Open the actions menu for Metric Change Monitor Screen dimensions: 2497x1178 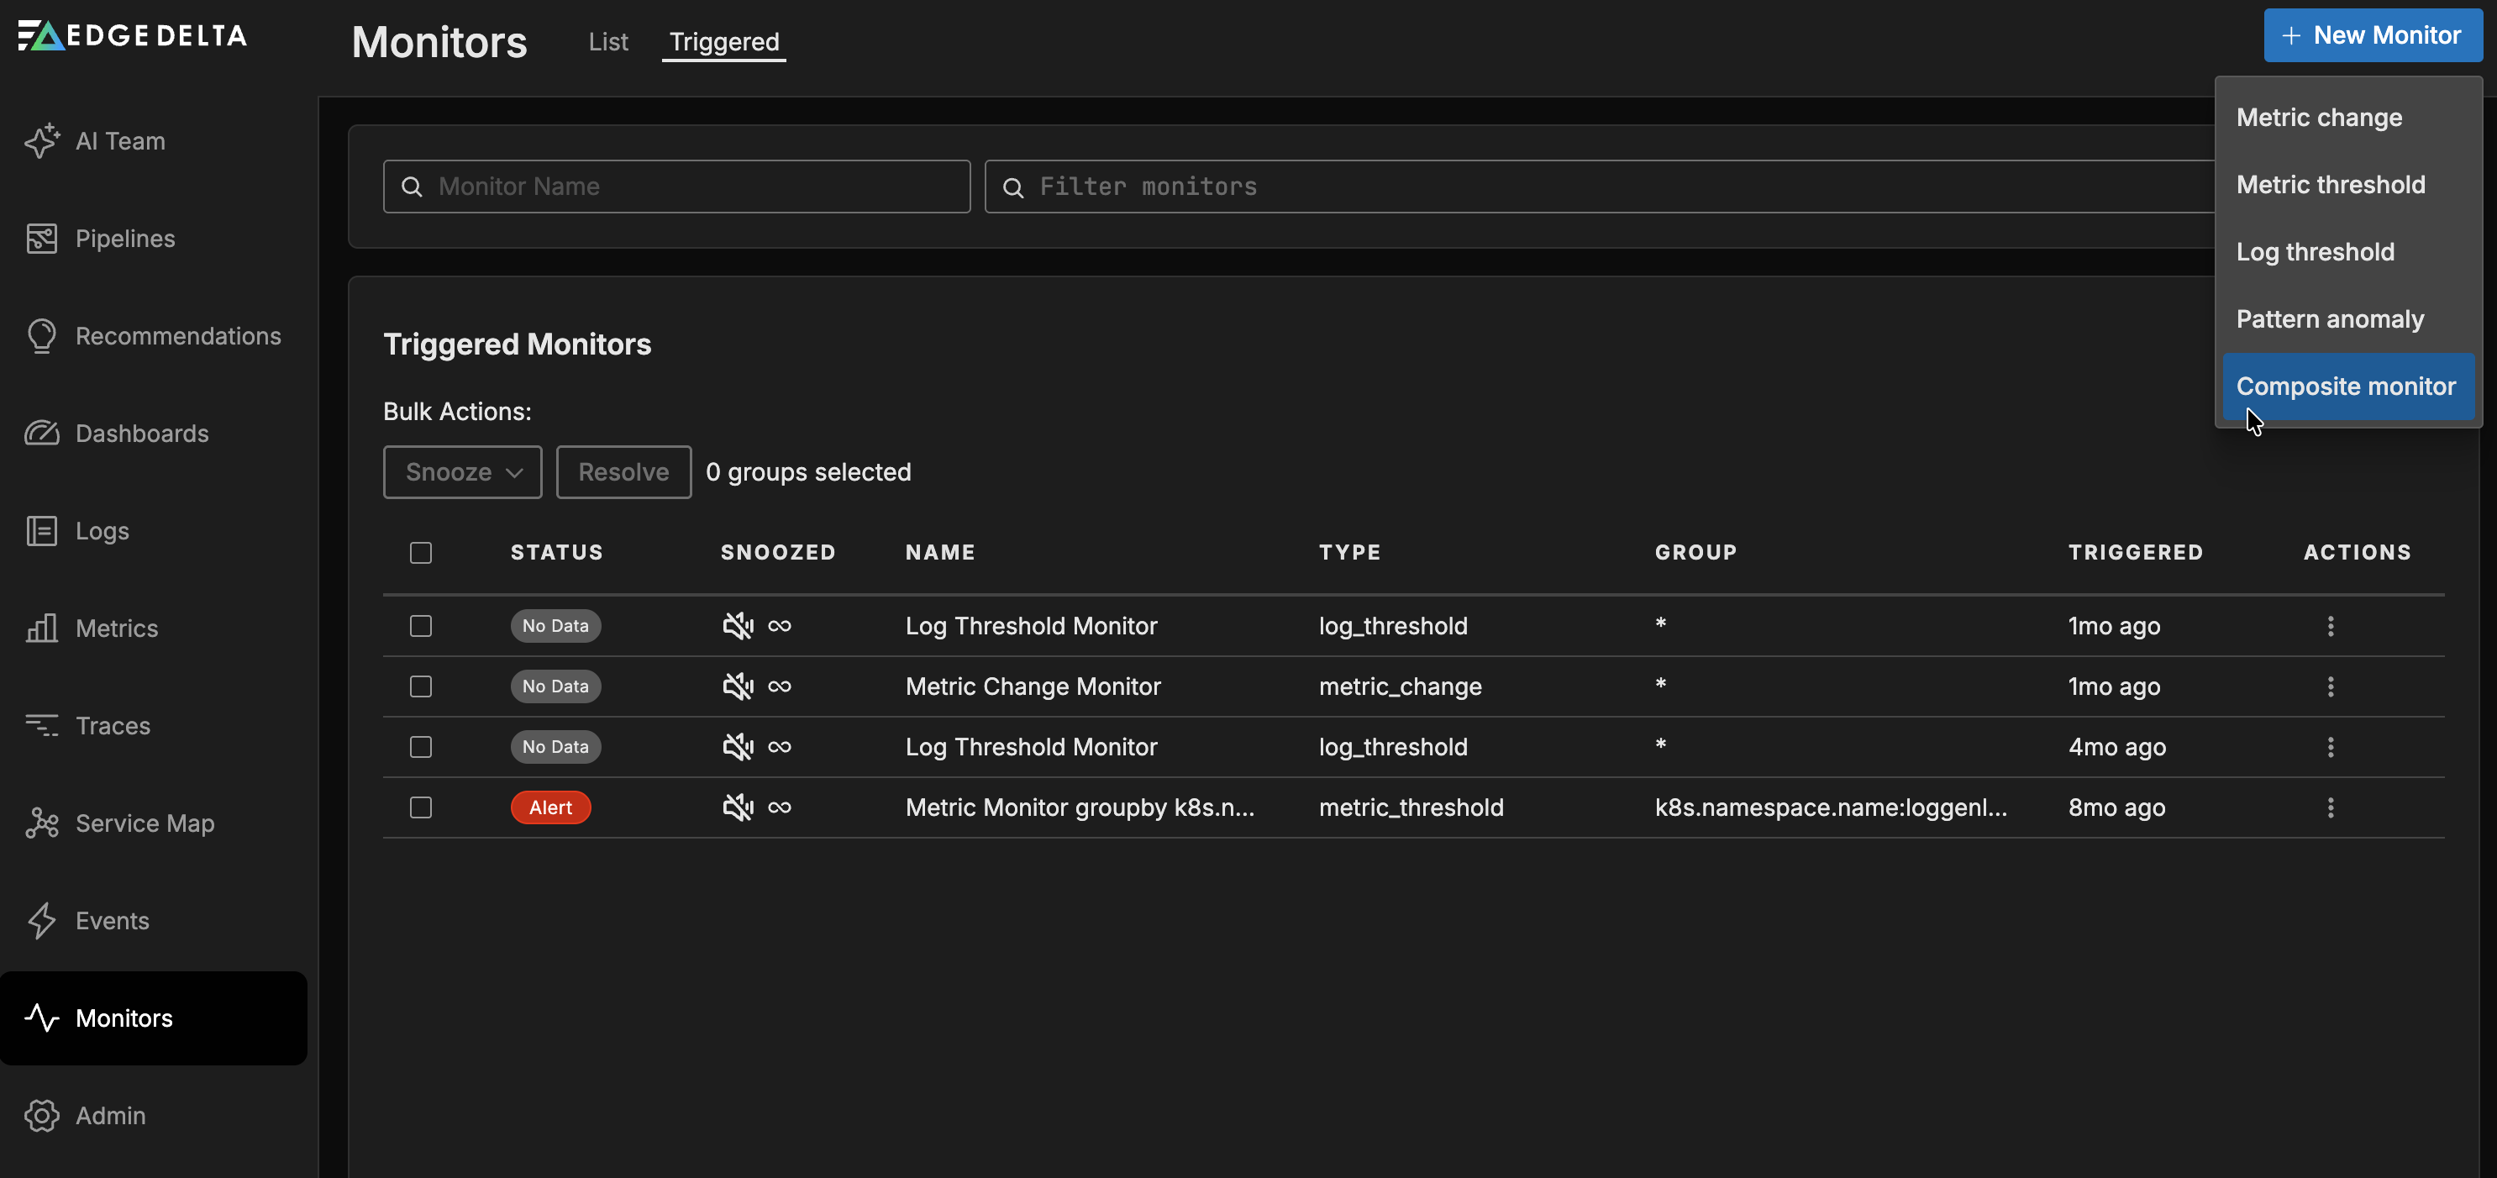[x=2331, y=686]
